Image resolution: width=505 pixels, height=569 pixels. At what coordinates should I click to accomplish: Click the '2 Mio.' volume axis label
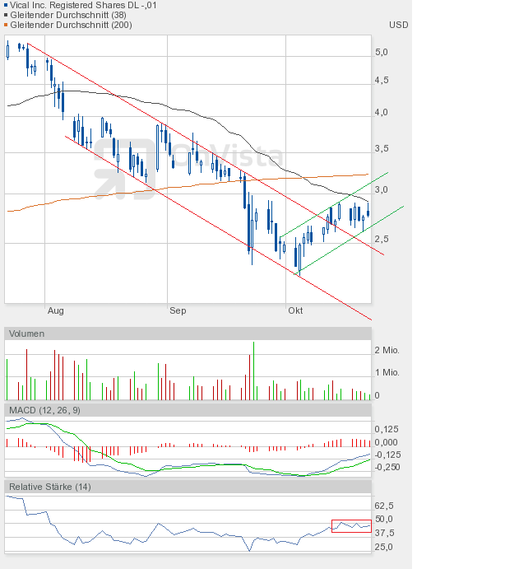pos(387,350)
